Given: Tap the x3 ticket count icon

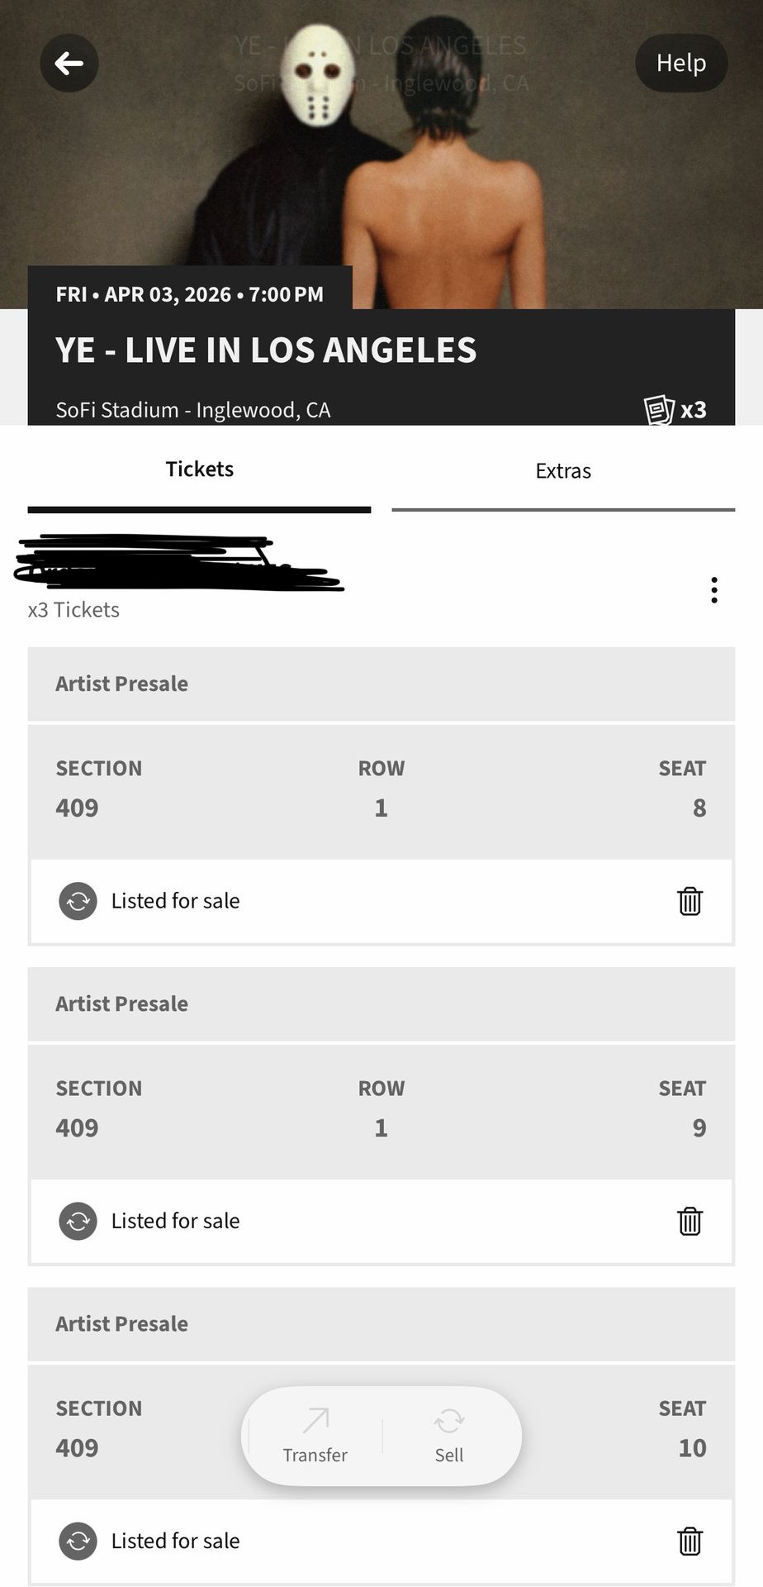Looking at the screenshot, I should [x=675, y=409].
